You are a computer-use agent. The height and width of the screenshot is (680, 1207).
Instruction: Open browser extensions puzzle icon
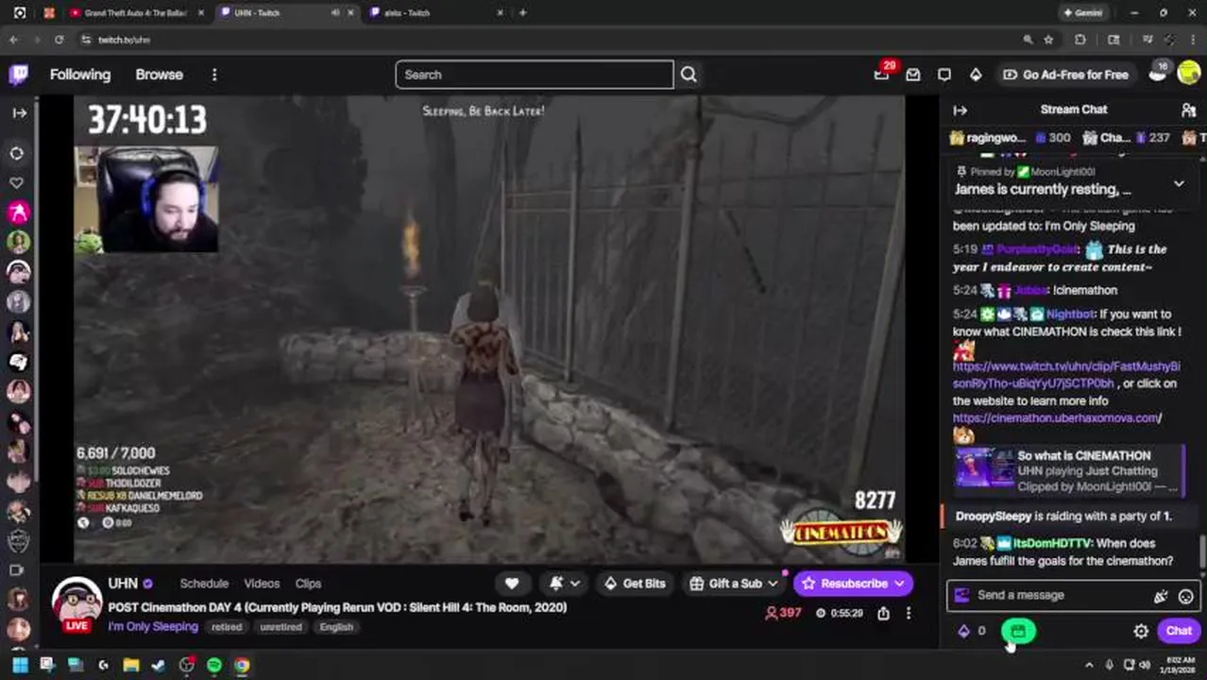pos(1080,40)
